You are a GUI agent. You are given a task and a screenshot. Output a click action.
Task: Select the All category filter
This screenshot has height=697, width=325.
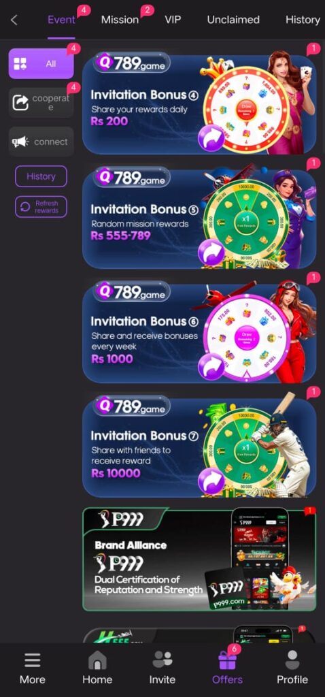pos(41,63)
